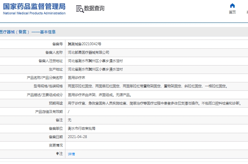Image resolution: width=248 pixels, height=164 pixels.
Task: Open the 首页 home icon
Action: pos(232,6)
